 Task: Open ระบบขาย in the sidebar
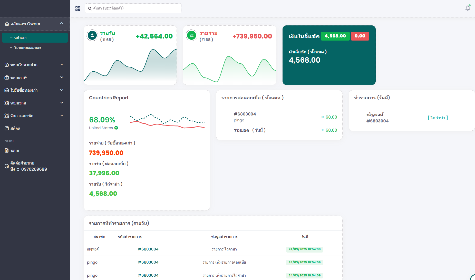coord(18,103)
